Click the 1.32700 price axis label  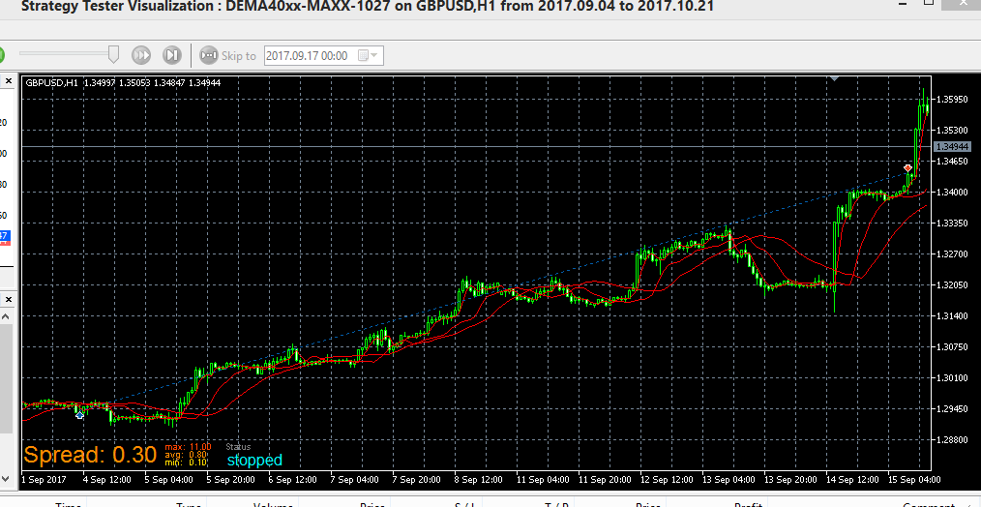(952, 254)
